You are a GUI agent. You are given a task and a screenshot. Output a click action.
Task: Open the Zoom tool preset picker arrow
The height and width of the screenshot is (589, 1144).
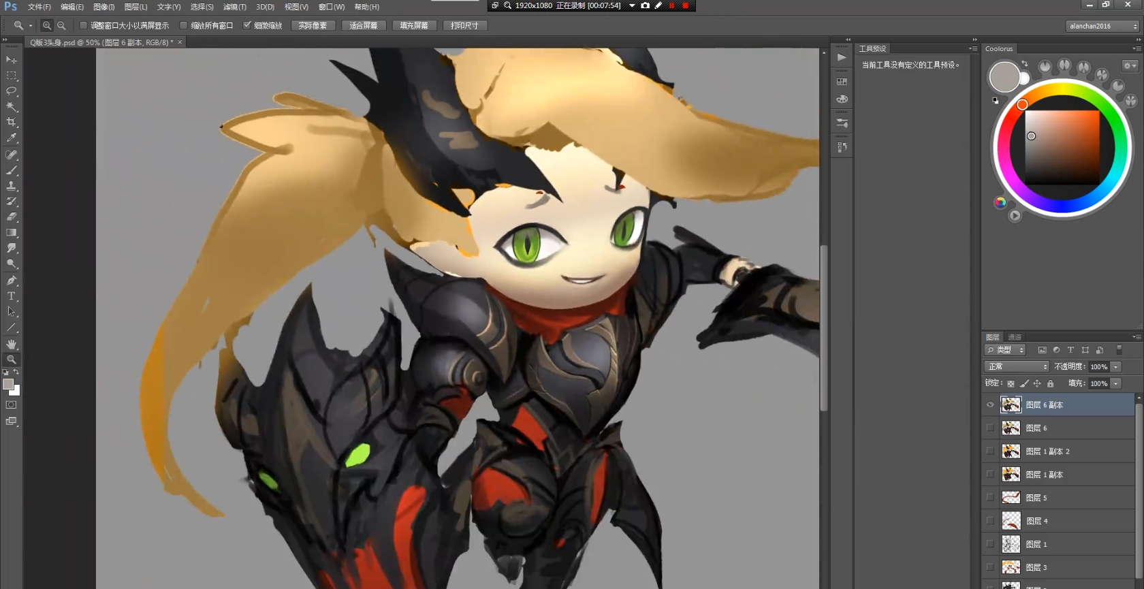pyautogui.click(x=31, y=26)
